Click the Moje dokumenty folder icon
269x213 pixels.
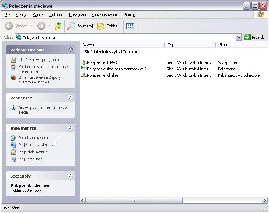coord(14,152)
